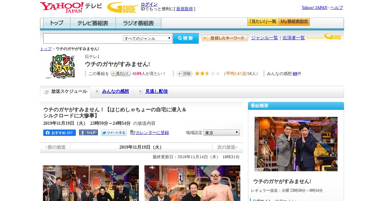The image size is (384, 201).
Task: Open the ジャンル一覧 link
Action: (265, 38)
